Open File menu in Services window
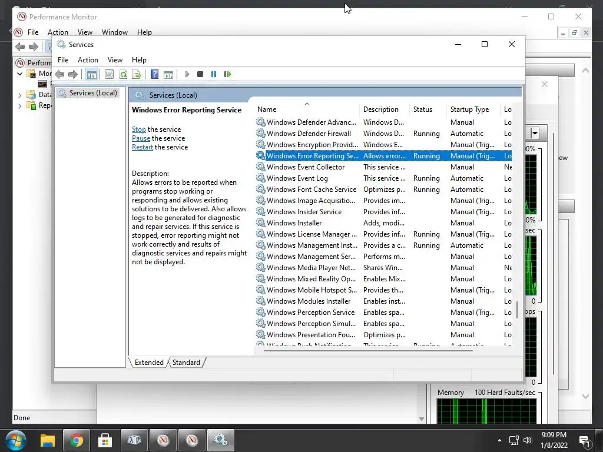The image size is (603, 452). tap(63, 60)
